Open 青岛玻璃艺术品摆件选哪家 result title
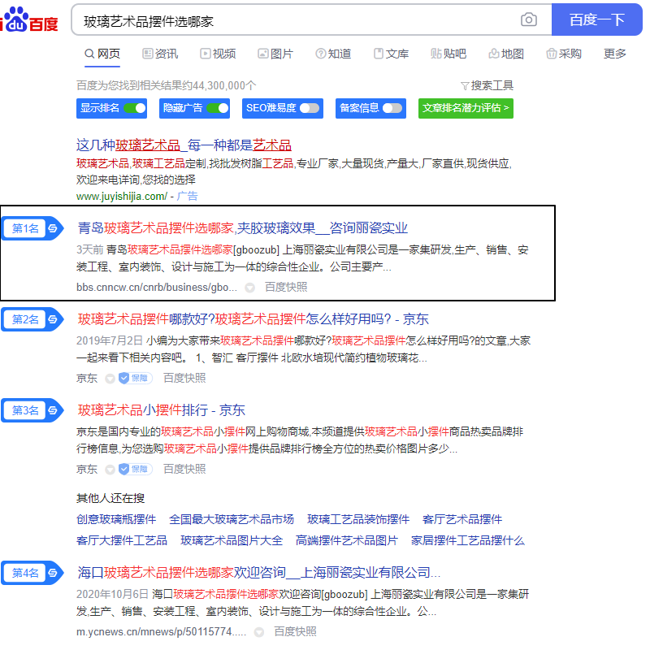 [x=243, y=228]
